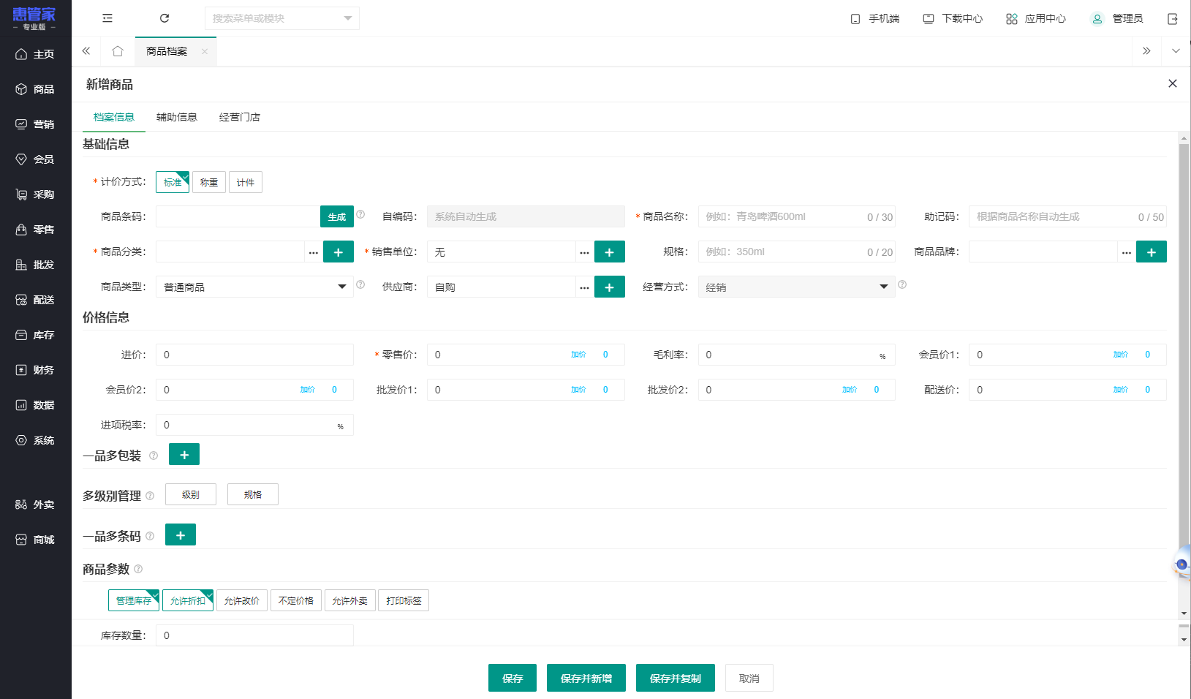This screenshot has width=1191, height=699.
Task: Open 主页 in sidebar
Action: tap(35, 54)
